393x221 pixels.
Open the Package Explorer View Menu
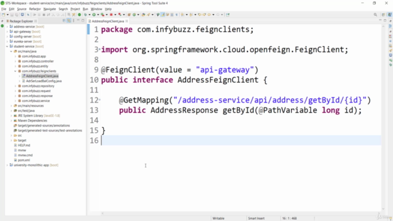point(74,21)
